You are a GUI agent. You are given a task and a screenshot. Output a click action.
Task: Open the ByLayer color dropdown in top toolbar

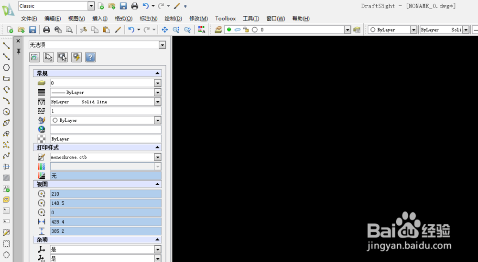[413, 30]
